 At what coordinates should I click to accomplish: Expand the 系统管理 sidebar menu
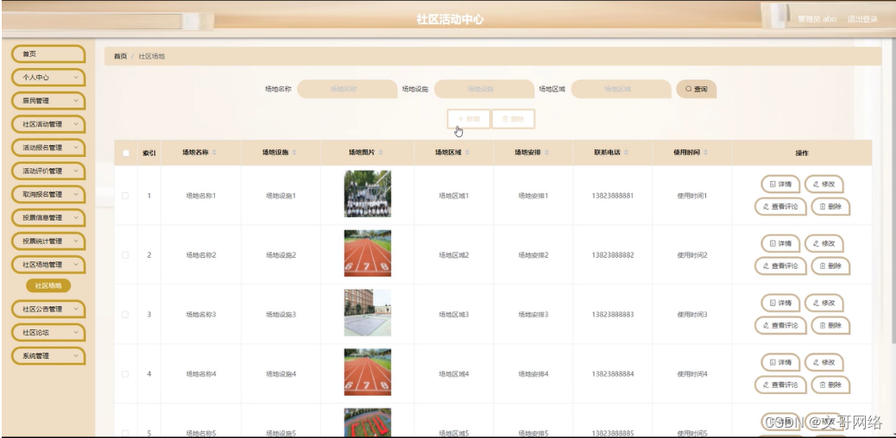(x=48, y=356)
